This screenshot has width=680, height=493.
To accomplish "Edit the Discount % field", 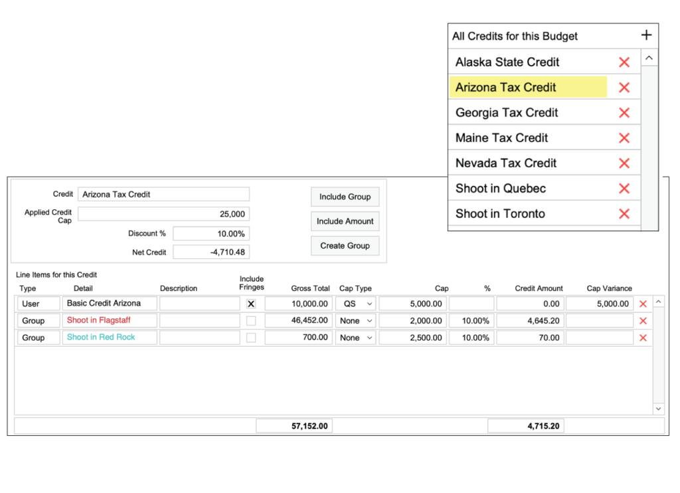I will (x=211, y=233).
